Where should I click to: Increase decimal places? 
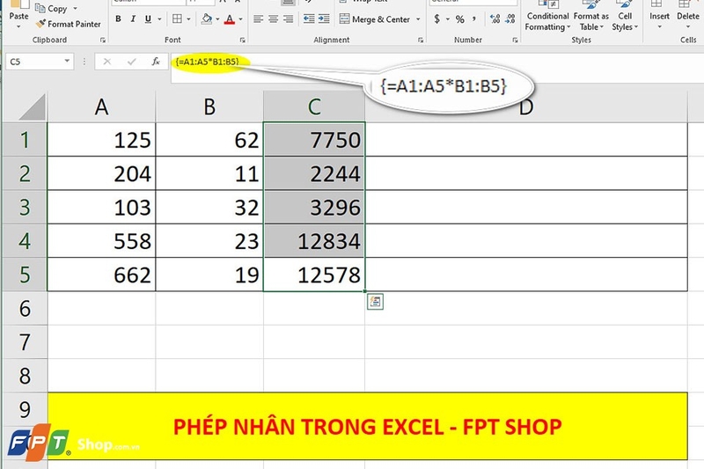coord(495,18)
